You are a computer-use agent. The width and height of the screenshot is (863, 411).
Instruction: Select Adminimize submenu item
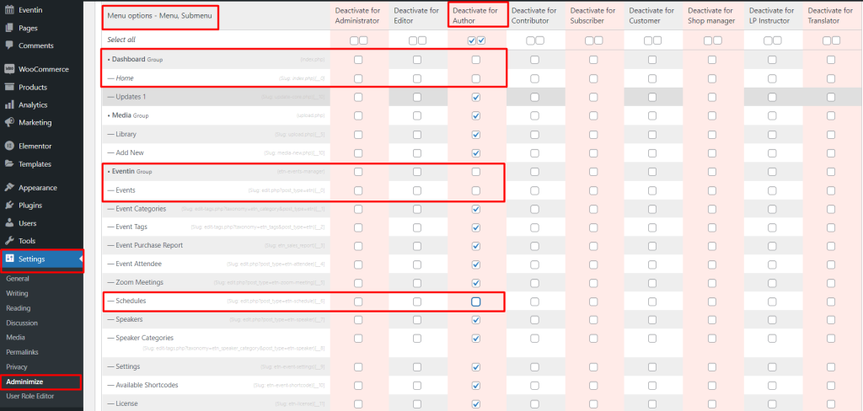pos(24,382)
